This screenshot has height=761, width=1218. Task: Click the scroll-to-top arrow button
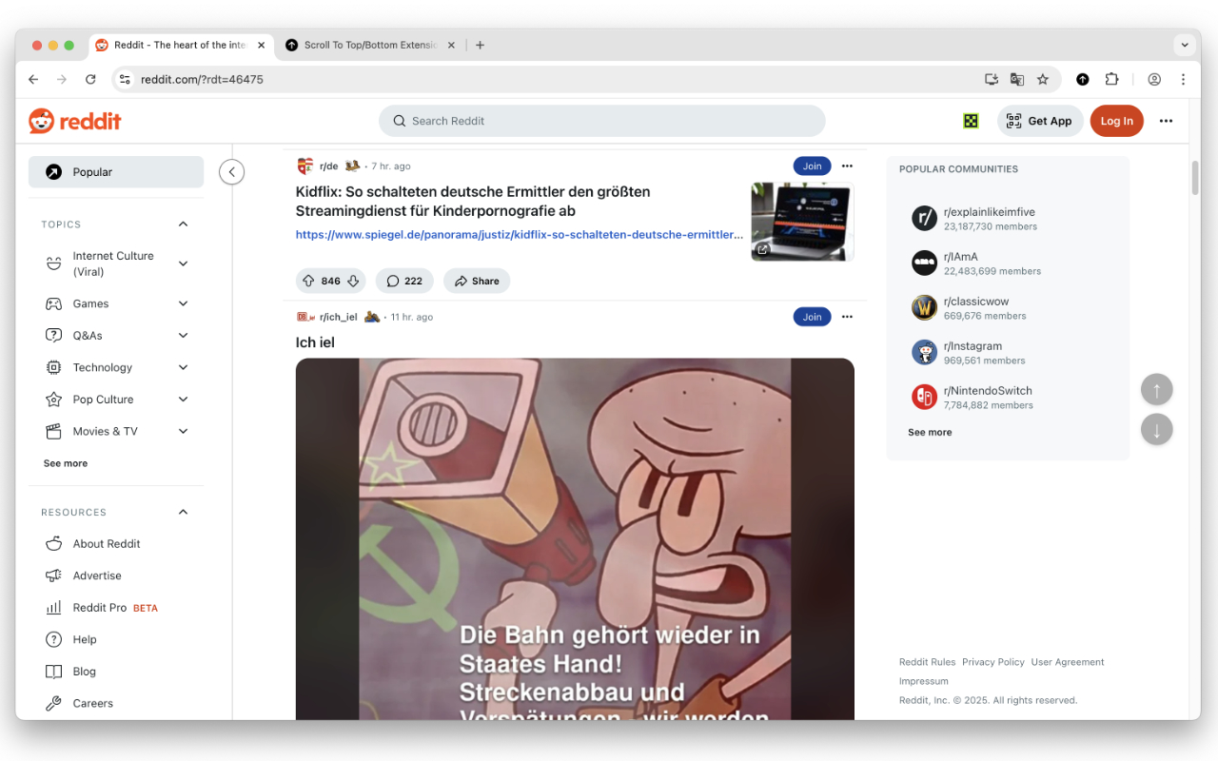tap(1157, 389)
